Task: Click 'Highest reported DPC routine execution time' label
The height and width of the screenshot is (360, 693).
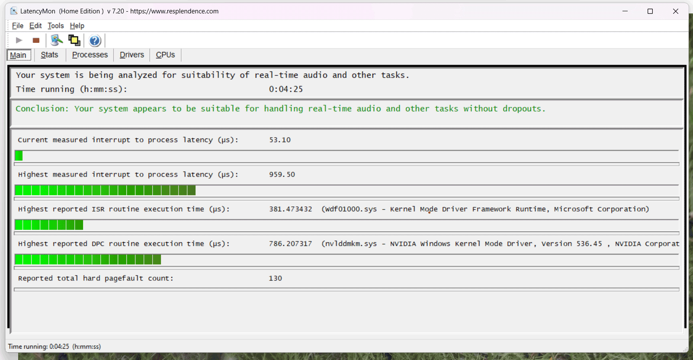Action: point(124,244)
